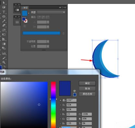
Task: Select the blue B radio button
Action: tap(61, 123)
